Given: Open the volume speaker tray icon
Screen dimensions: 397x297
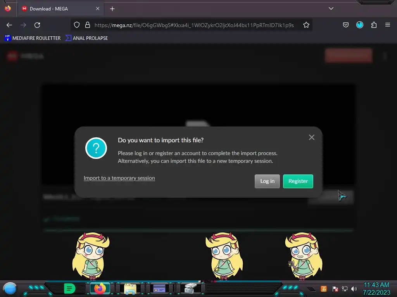Looking at the screenshot, I should coord(354,288).
